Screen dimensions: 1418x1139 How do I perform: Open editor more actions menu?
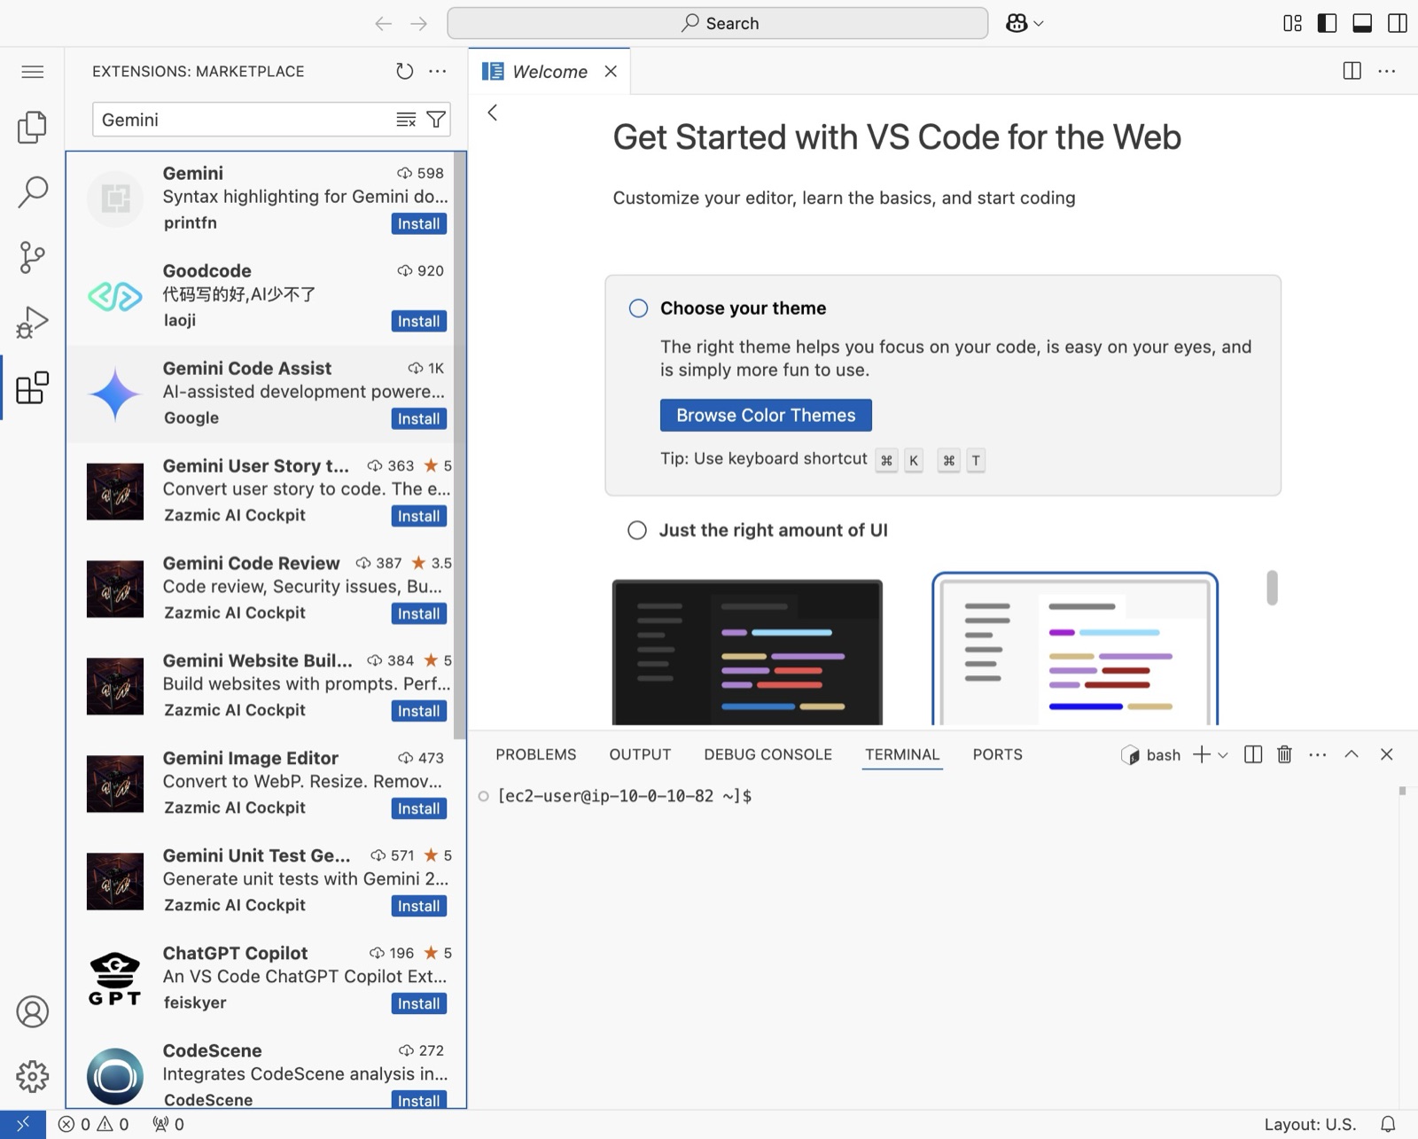click(x=1387, y=71)
